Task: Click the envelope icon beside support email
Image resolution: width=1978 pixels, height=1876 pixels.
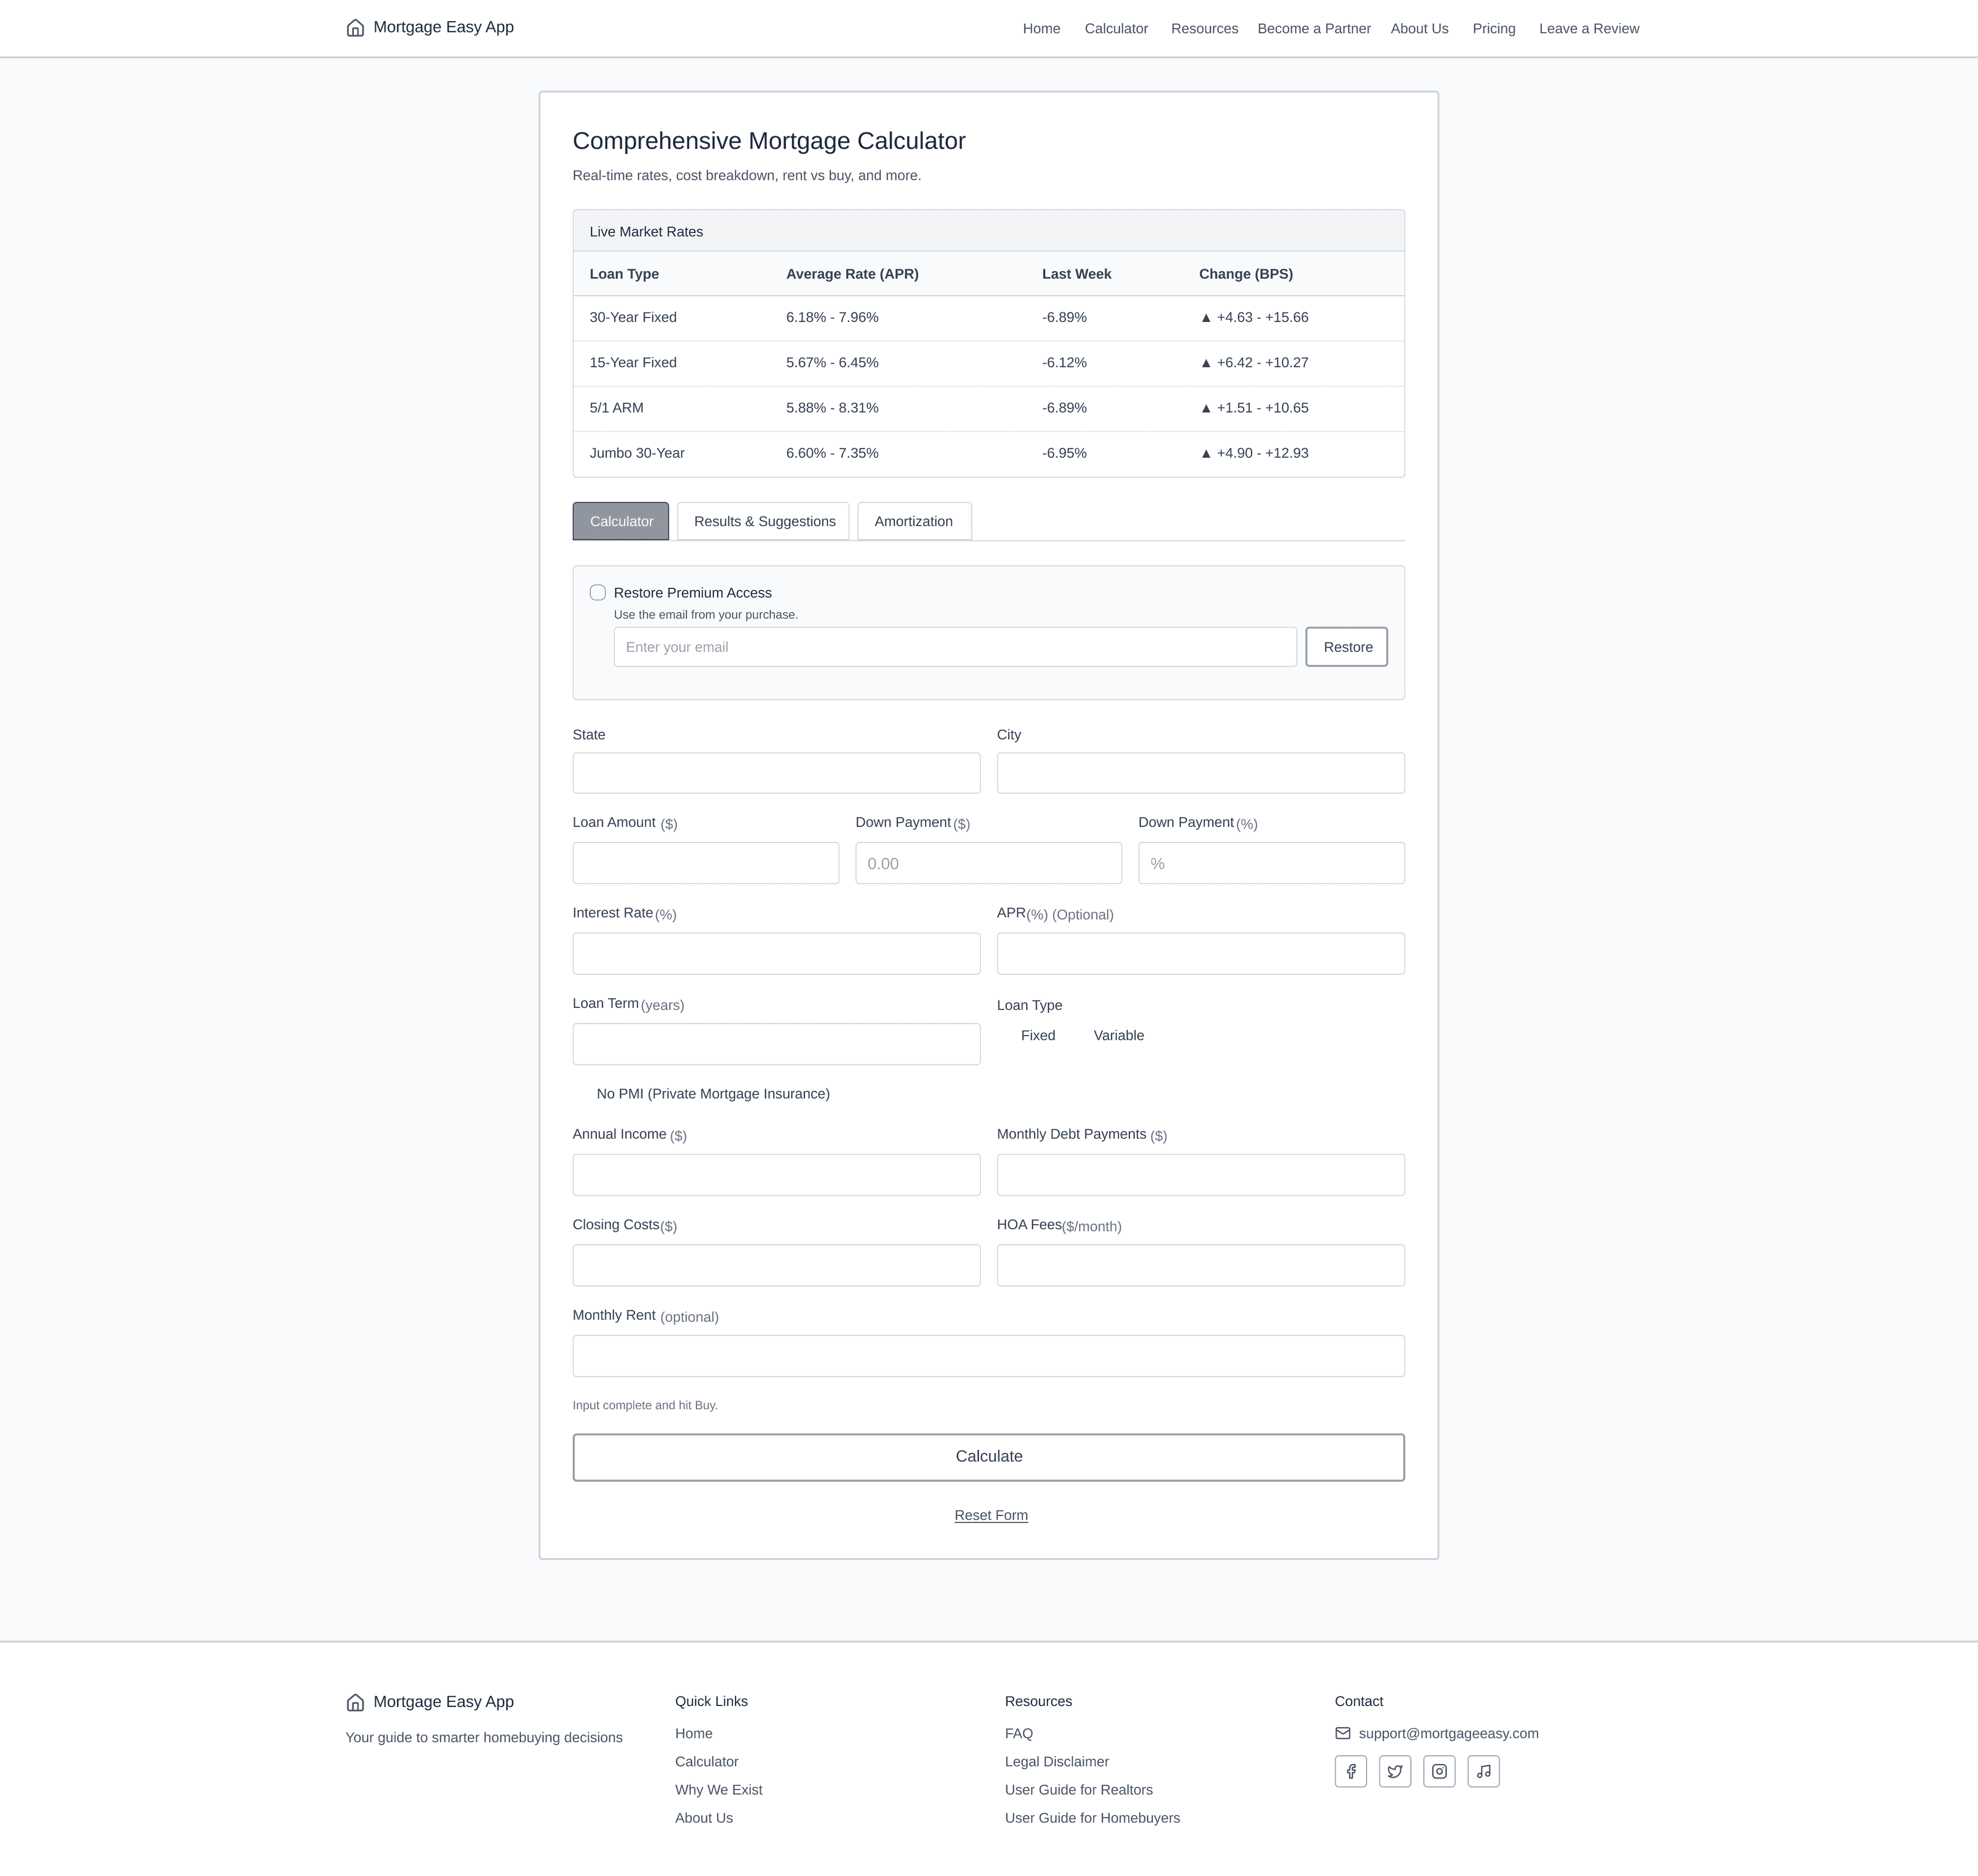Action: (x=1342, y=1733)
